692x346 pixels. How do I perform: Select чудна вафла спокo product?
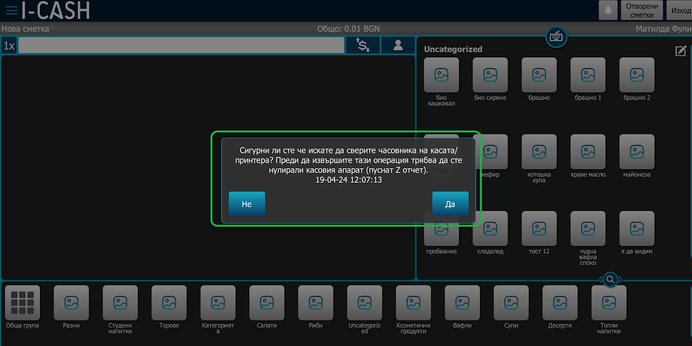(588, 229)
